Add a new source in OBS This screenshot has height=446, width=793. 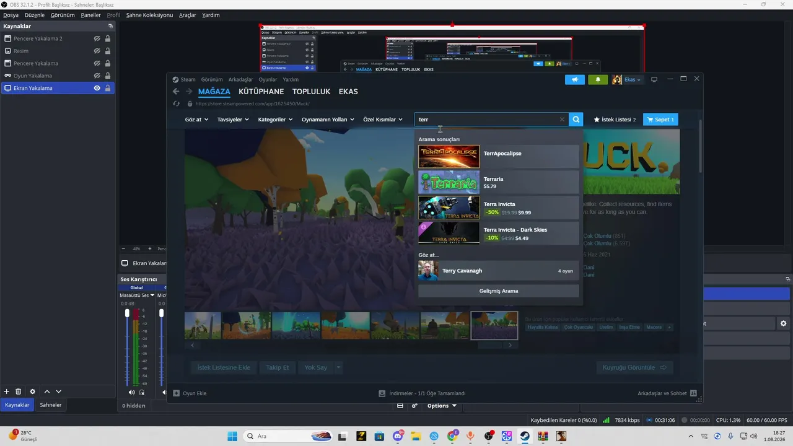click(7, 391)
